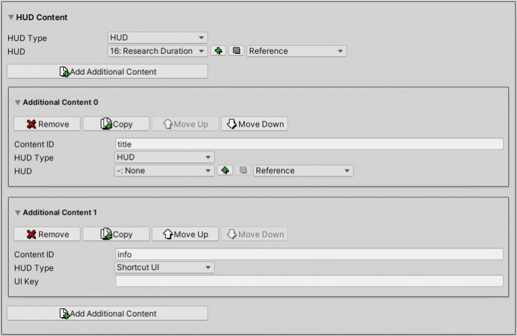Click the list icon next to top HUD dropdown
This screenshot has width=517, height=336.
click(x=236, y=51)
